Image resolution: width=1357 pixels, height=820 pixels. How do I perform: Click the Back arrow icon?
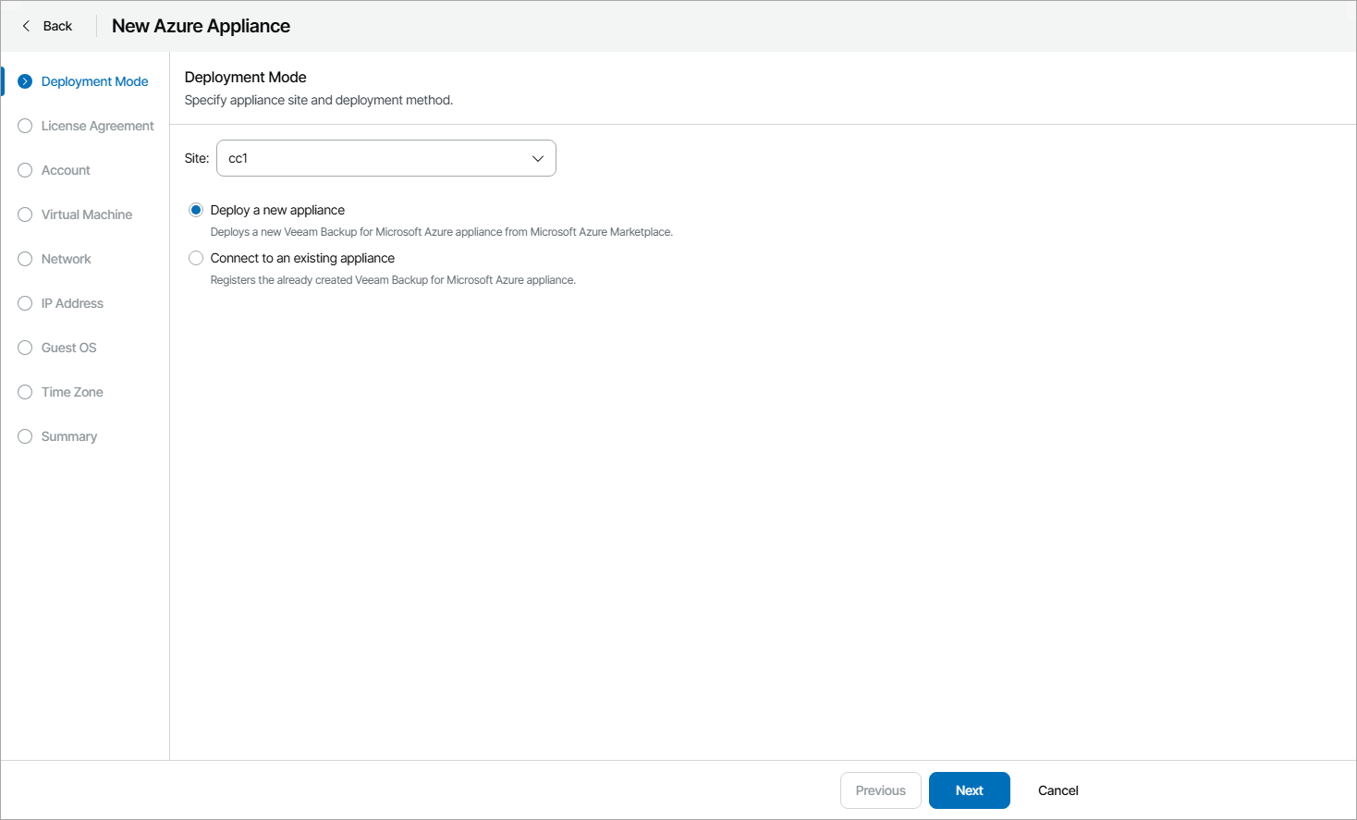point(26,26)
